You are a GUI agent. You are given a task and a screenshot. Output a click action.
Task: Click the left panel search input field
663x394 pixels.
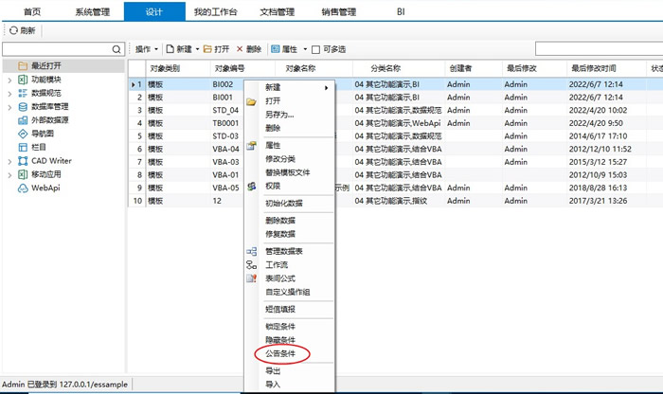pos(57,48)
